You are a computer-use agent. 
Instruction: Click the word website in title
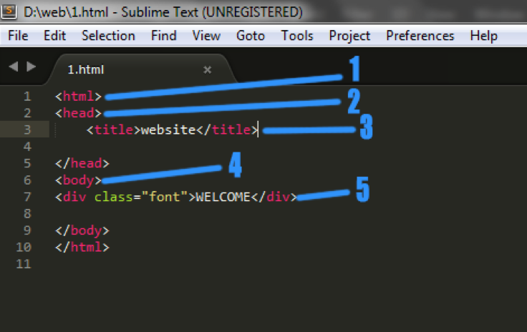point(168,130)
